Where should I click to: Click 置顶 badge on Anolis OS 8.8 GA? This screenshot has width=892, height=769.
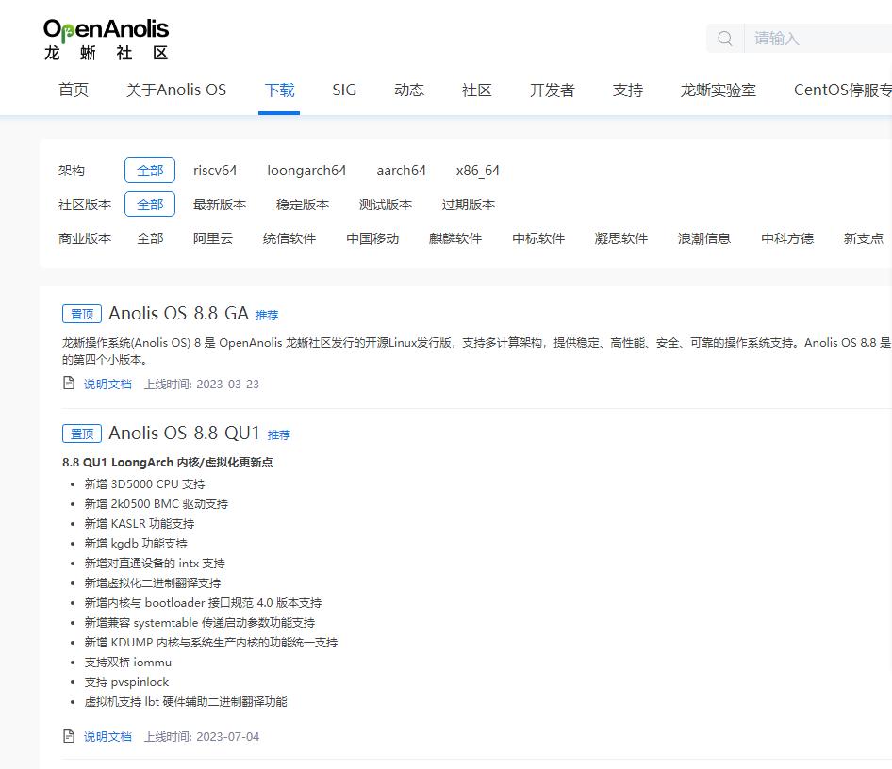click(82, 314)
